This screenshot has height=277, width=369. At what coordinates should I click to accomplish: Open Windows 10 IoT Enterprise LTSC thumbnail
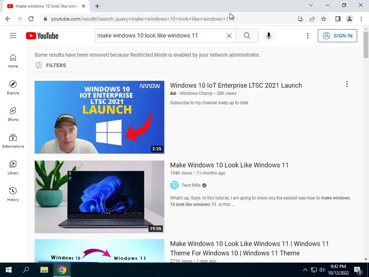(99, 117)
